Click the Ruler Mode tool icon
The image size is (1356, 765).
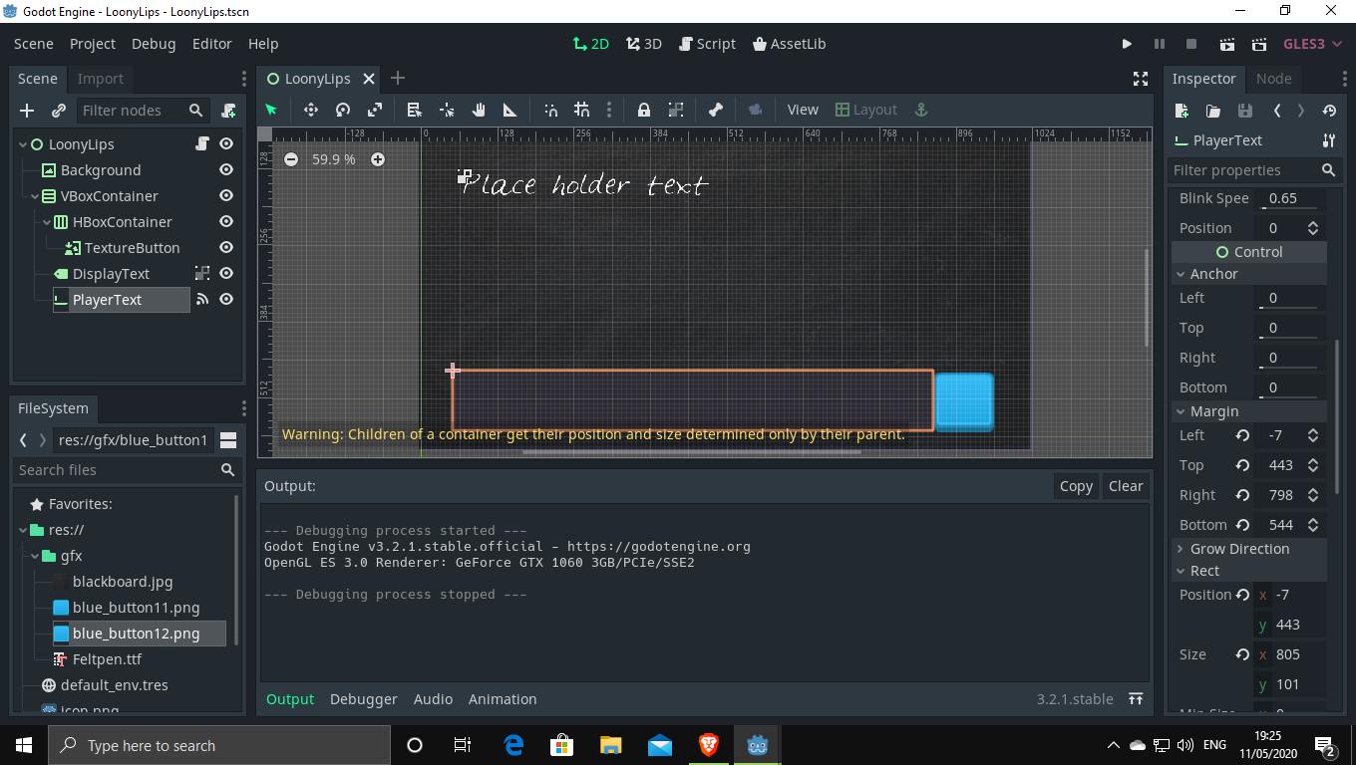(x=509, y=110)
